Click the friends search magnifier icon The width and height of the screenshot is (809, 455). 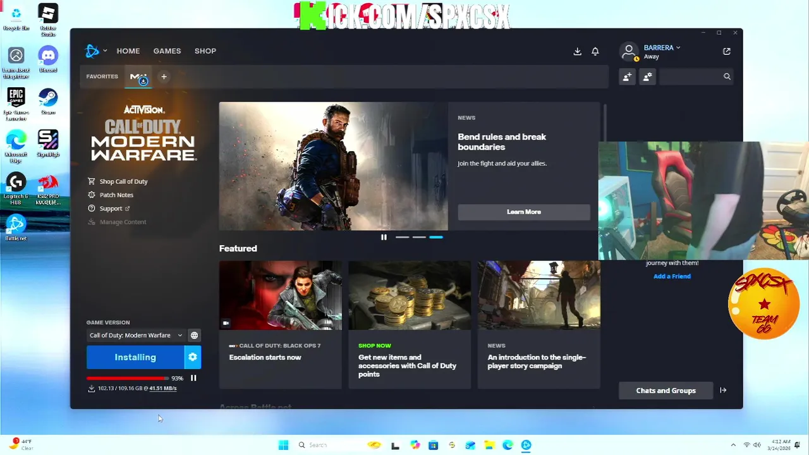point(727,76)
